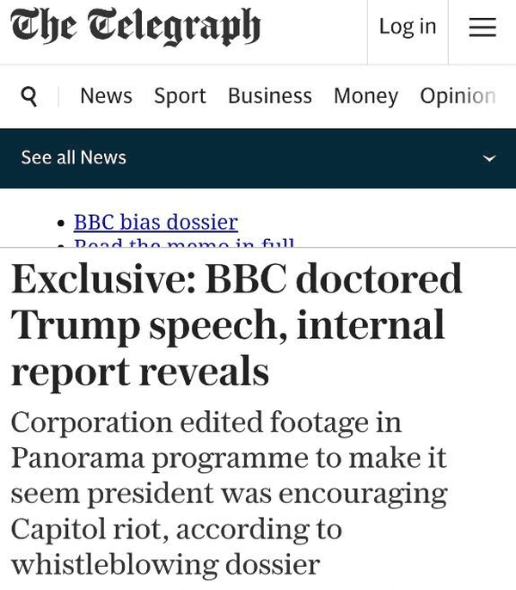Go to the News section
Viewport: 516px width, 590px height.
[x=106, y=95]
